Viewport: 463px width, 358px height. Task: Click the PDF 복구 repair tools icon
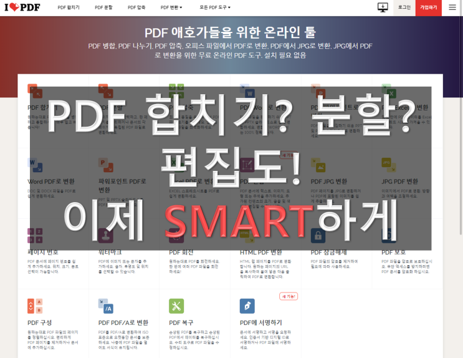[x=176, y=306]
